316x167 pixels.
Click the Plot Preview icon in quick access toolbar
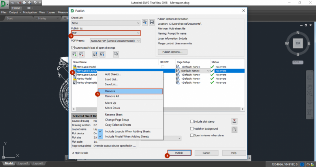pyautogui.click(x=35, y=3)
